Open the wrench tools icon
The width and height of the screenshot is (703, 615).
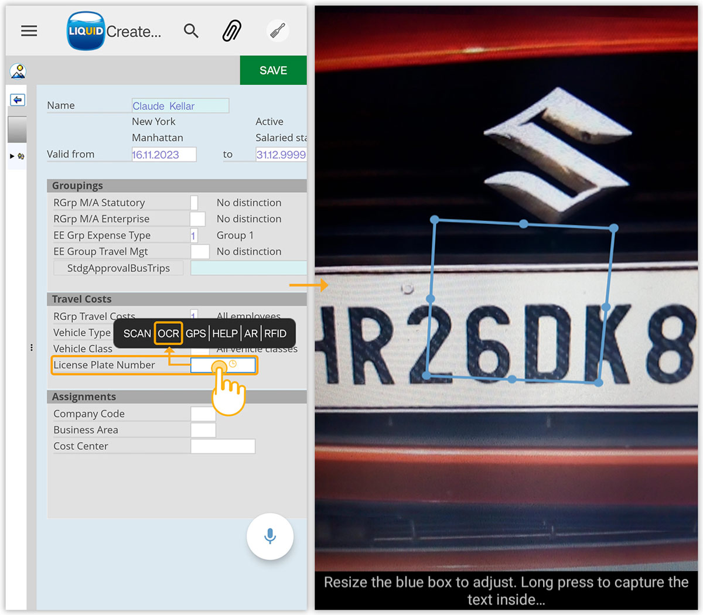[278, 30]
